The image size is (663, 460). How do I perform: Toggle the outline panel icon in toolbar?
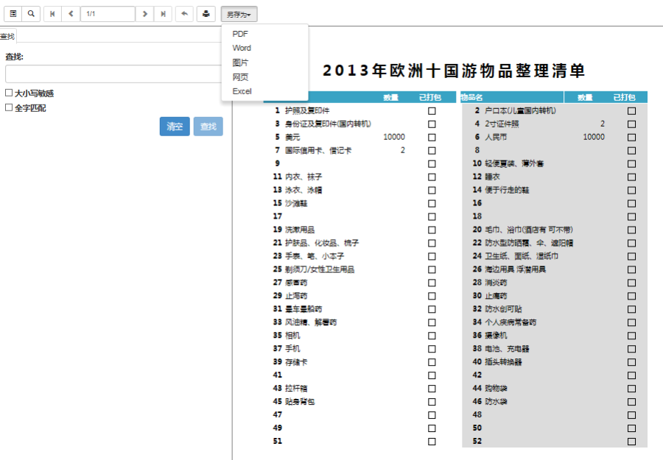coord(13,14)
